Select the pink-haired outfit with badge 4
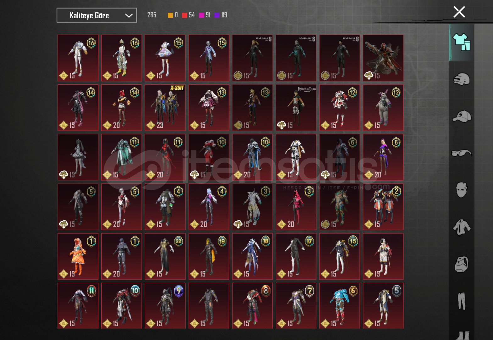Image resolution: width=493 pixels, height=340 pixels. click(209, 207)
